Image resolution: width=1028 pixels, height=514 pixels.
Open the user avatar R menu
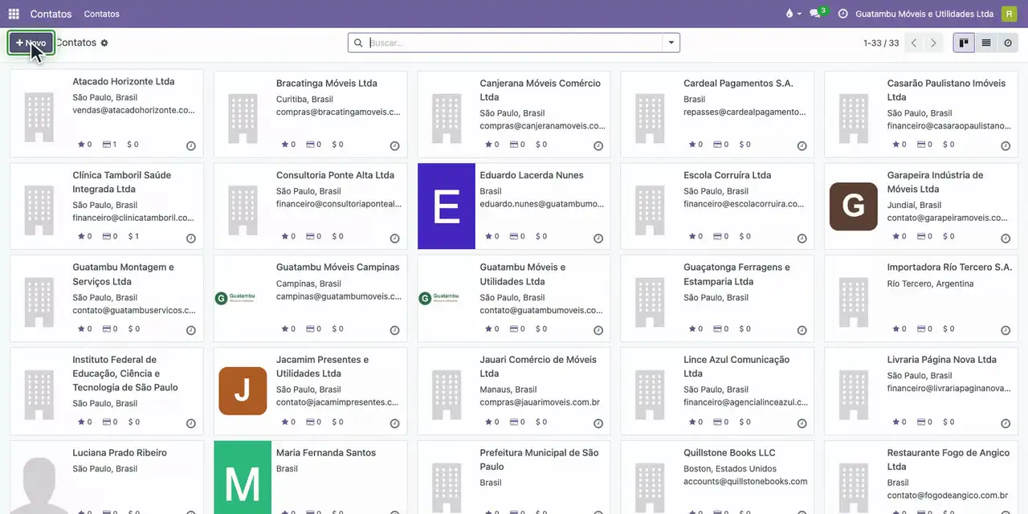[1009, 14]
